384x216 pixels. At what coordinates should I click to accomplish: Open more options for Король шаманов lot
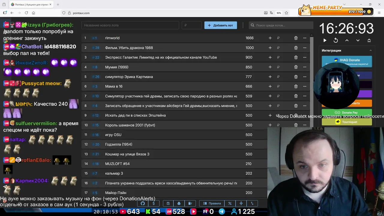coord(305,125)
